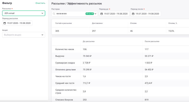Click the 'Списано бонусов' row label
The image size is (189, 102).
(x=64, y=100)
